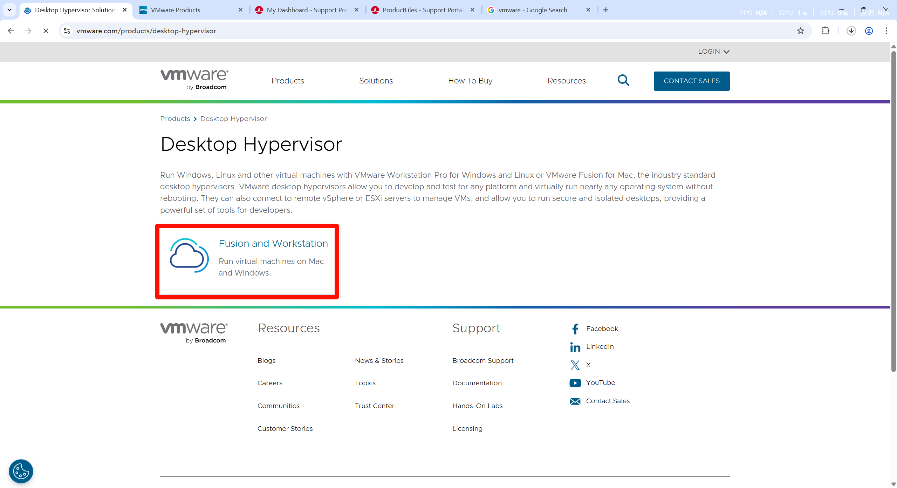This screenshot has height=488, width=897.
Task: Click the X social media icon
Action: pos(575,365)
